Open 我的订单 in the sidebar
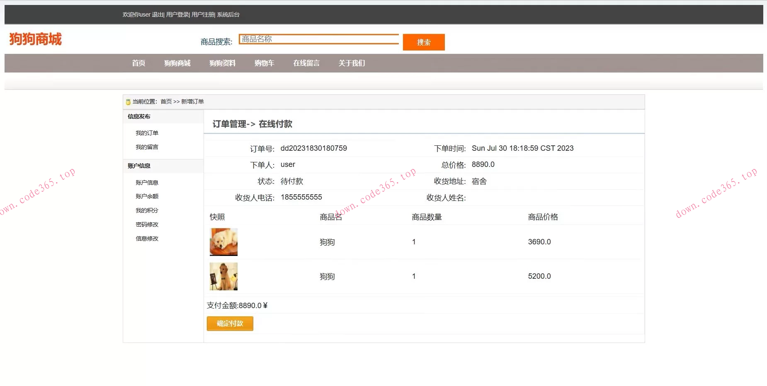Viewport: 767px width, 386px height. pyautogui.click(x=147, y=133)
